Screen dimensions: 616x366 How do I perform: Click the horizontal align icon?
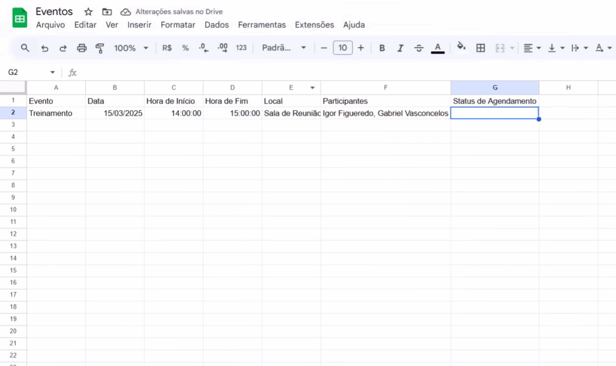pos(528,48)
